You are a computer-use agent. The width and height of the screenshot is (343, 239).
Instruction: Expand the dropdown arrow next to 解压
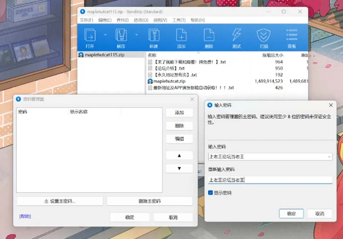pyautogui.click(x=137, y=35)
